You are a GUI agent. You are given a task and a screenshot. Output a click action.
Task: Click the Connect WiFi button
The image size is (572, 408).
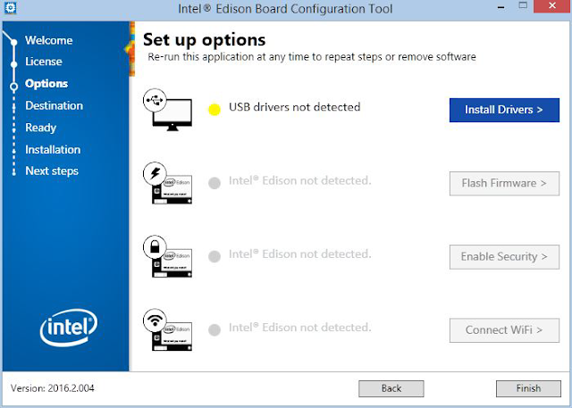point(504,330)
